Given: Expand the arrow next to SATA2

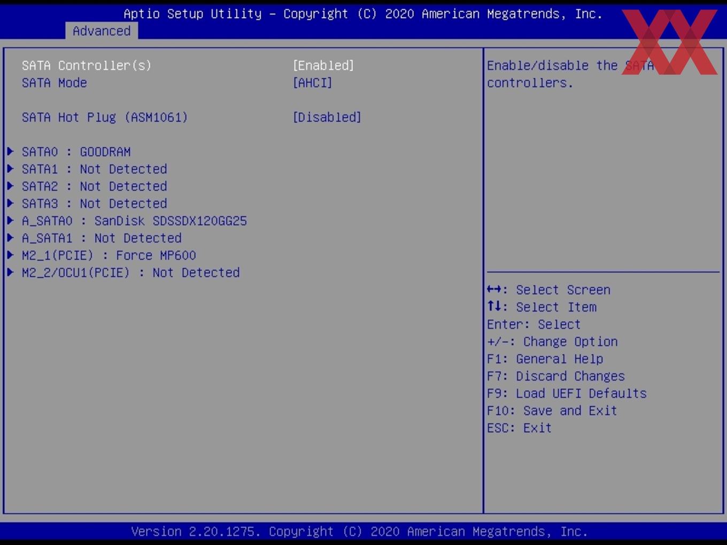Looking at the screenshot, I should [10, 186].
